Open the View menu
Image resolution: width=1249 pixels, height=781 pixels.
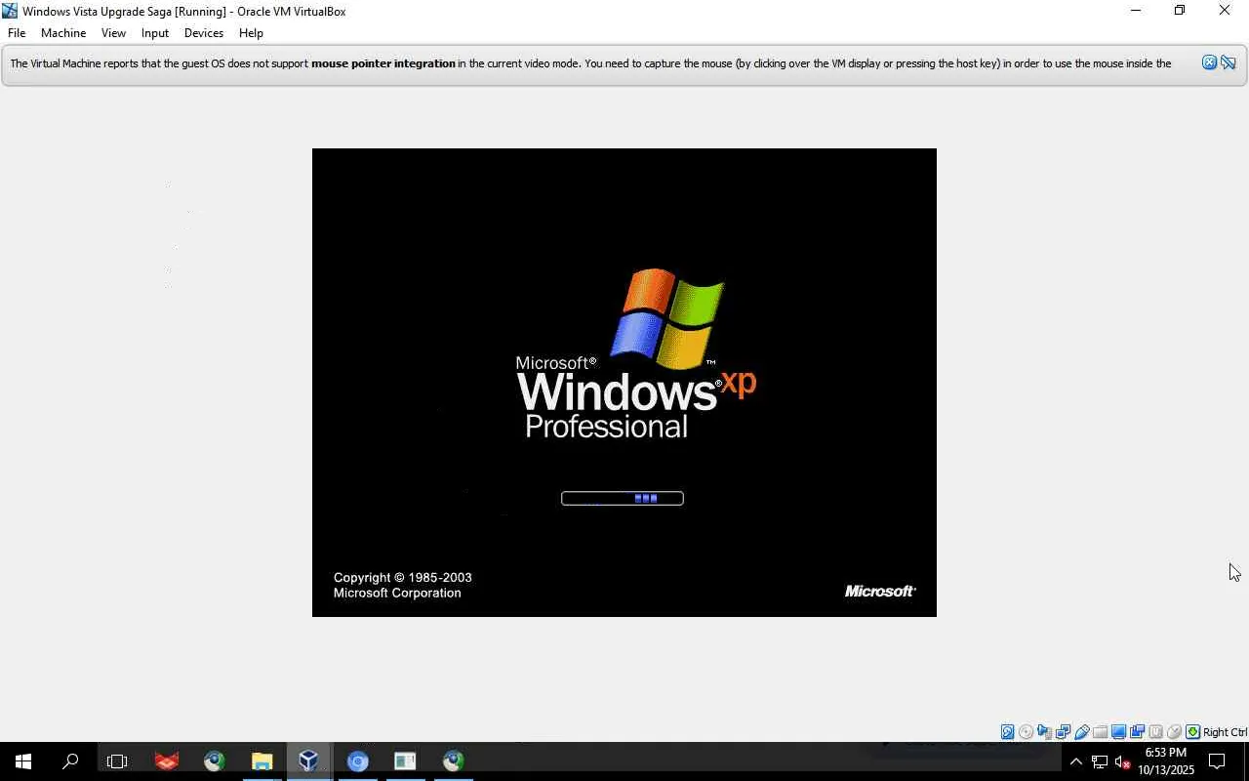(x=113, y=33)
